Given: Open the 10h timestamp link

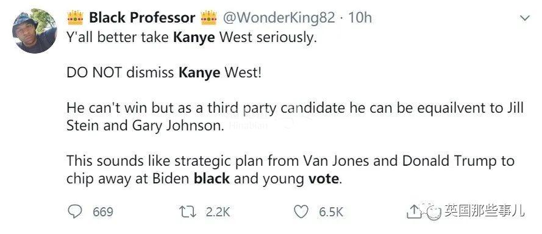Looking at the screenshot, I should coord(360,18).
